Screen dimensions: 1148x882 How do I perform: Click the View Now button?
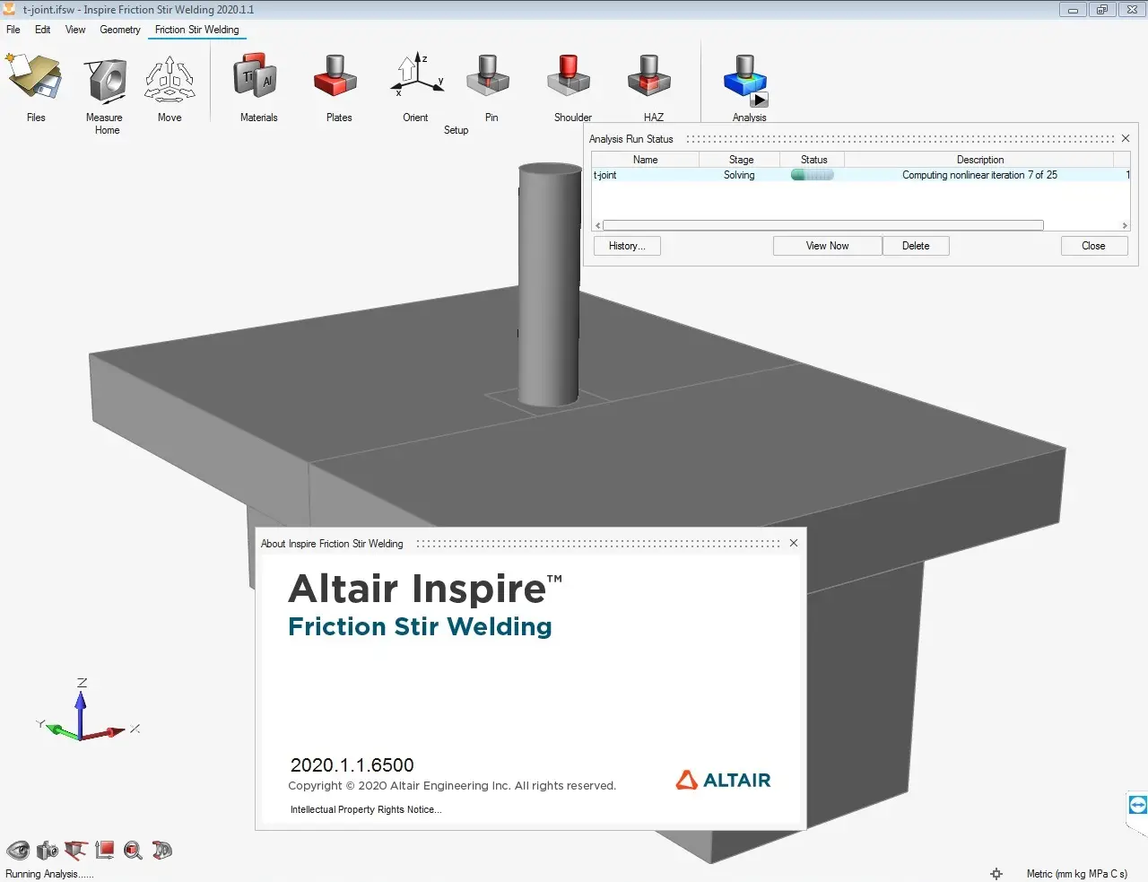click(x=827, y=246)
